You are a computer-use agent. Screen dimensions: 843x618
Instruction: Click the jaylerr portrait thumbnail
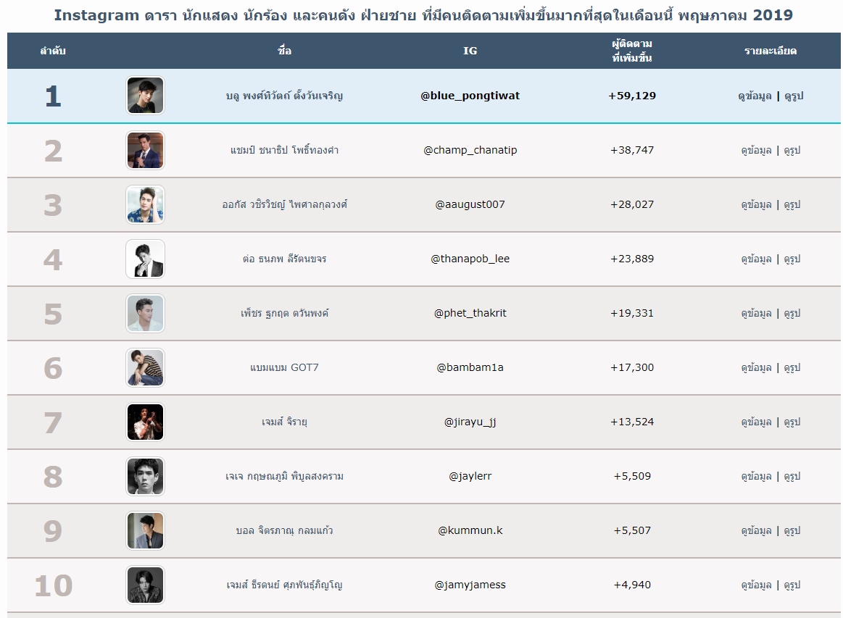point(145,476)
